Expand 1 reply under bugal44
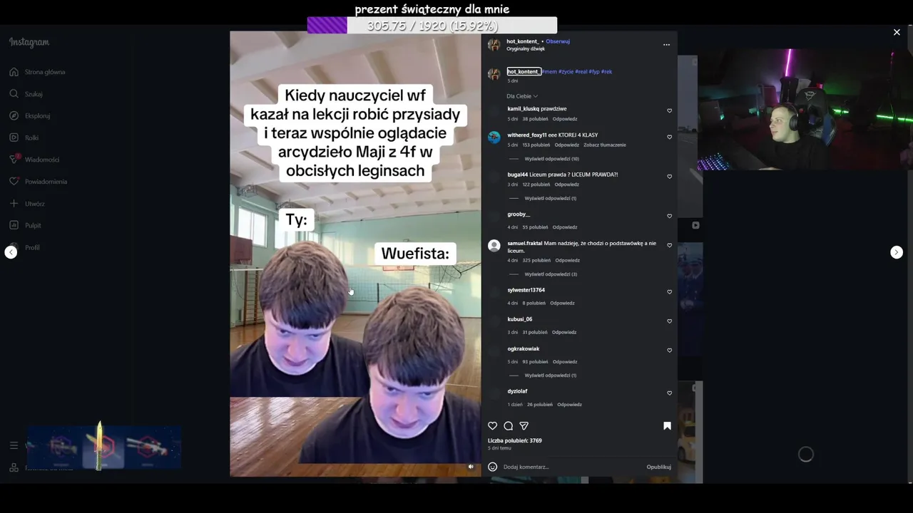 click(550, 198)
